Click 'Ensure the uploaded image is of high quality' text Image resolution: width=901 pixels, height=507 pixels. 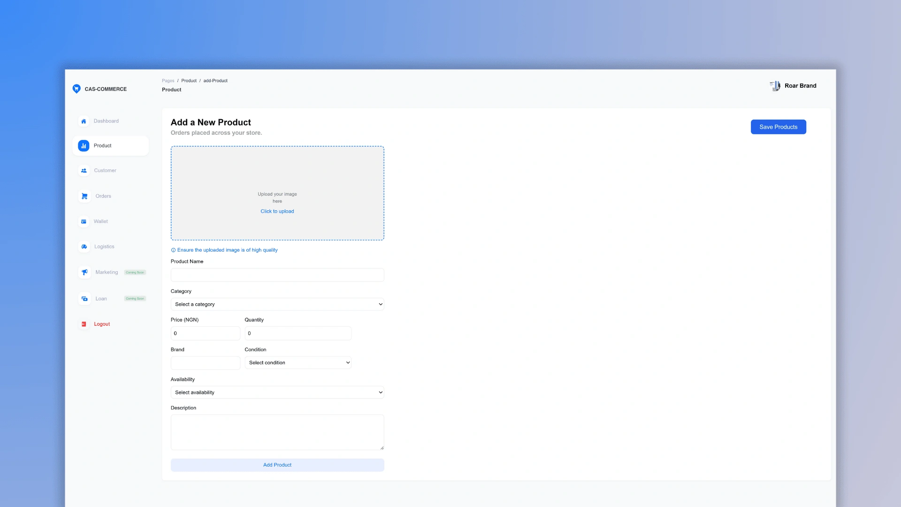click(x=228, y=250)
